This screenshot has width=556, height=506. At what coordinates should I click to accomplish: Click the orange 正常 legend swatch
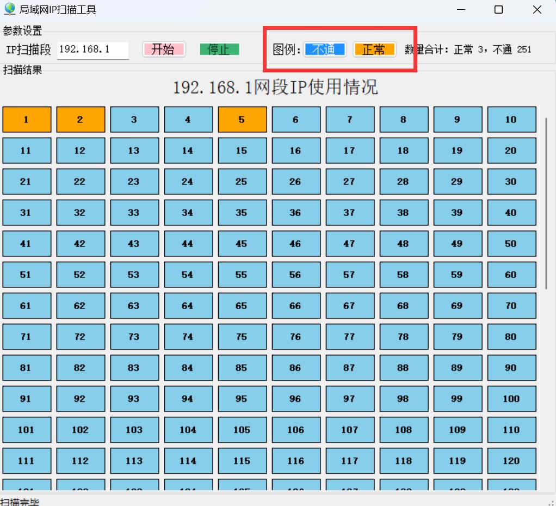click(x=374, y=50)
